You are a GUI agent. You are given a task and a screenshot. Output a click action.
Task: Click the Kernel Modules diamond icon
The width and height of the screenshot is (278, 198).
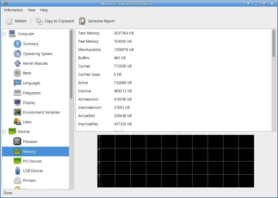click(x=18, y=63)
